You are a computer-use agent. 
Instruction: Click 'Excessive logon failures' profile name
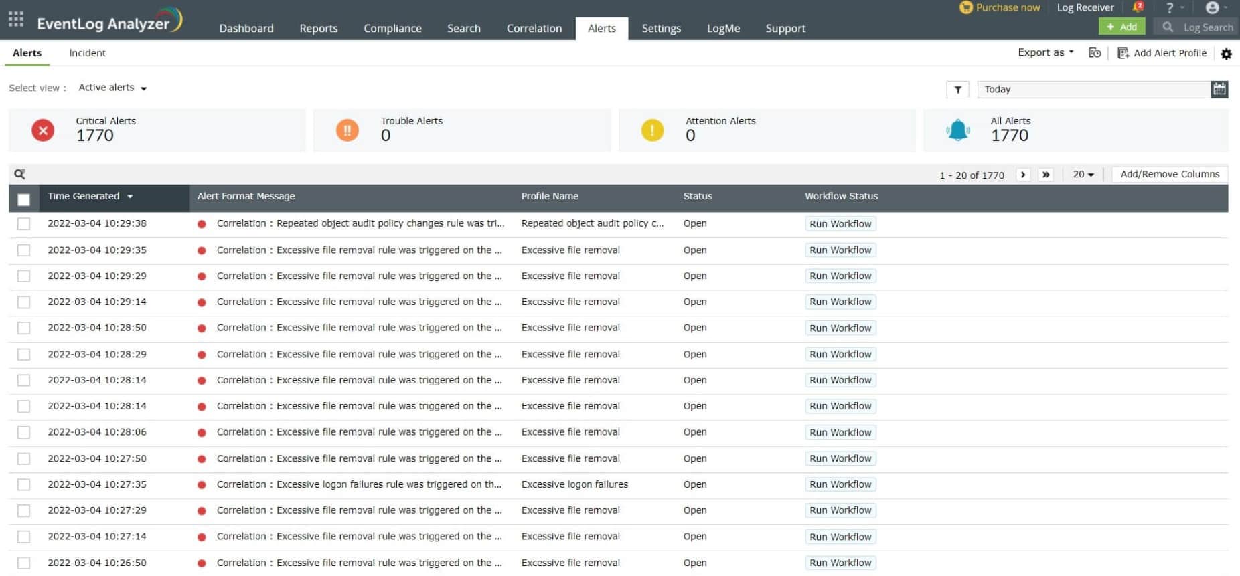[x=574, y=484]
